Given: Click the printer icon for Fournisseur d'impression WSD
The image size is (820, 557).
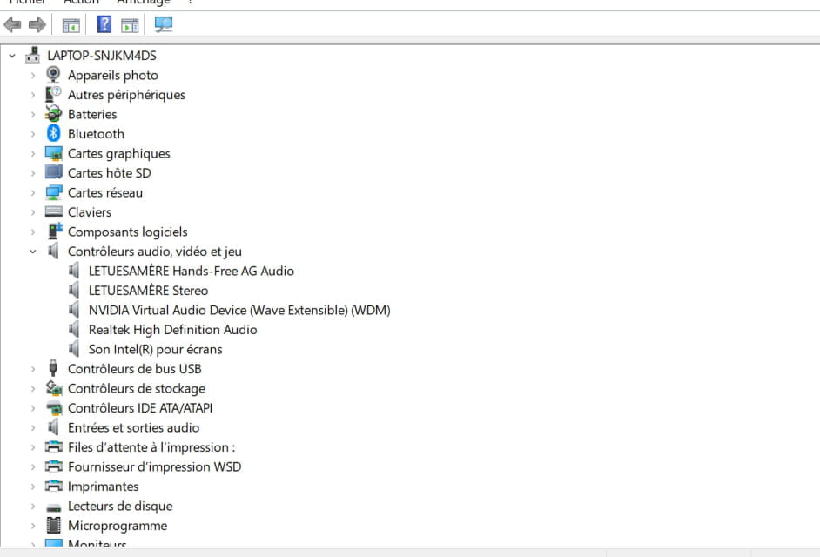Looking at the screenshot, I should pyautogui.click(x=53, y=466).
